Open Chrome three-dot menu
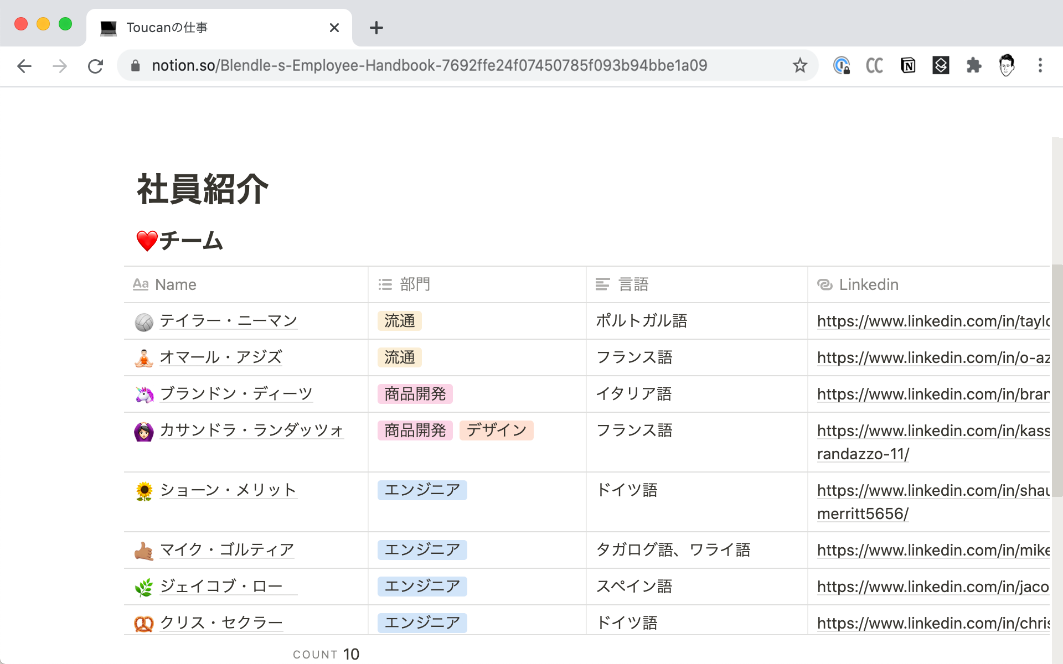Viewport: 1063px width, 664px height. (x=1040, y=66)
